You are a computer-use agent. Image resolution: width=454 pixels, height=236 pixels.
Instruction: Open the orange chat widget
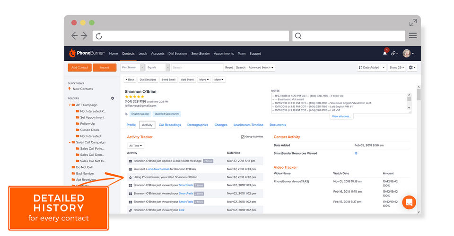[409, 202]
